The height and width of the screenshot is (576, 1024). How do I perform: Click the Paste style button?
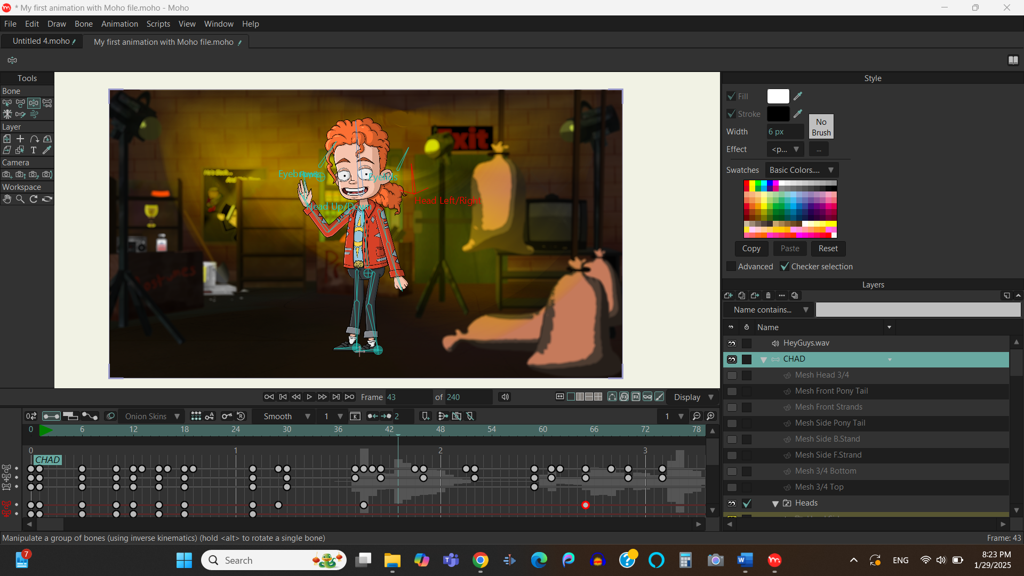pyautogui.click(x=790, y=249)
